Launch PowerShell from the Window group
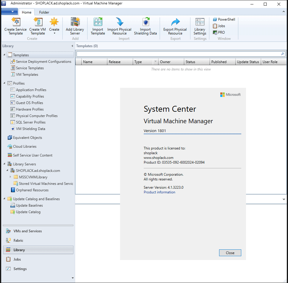 (x=224, y=19)
